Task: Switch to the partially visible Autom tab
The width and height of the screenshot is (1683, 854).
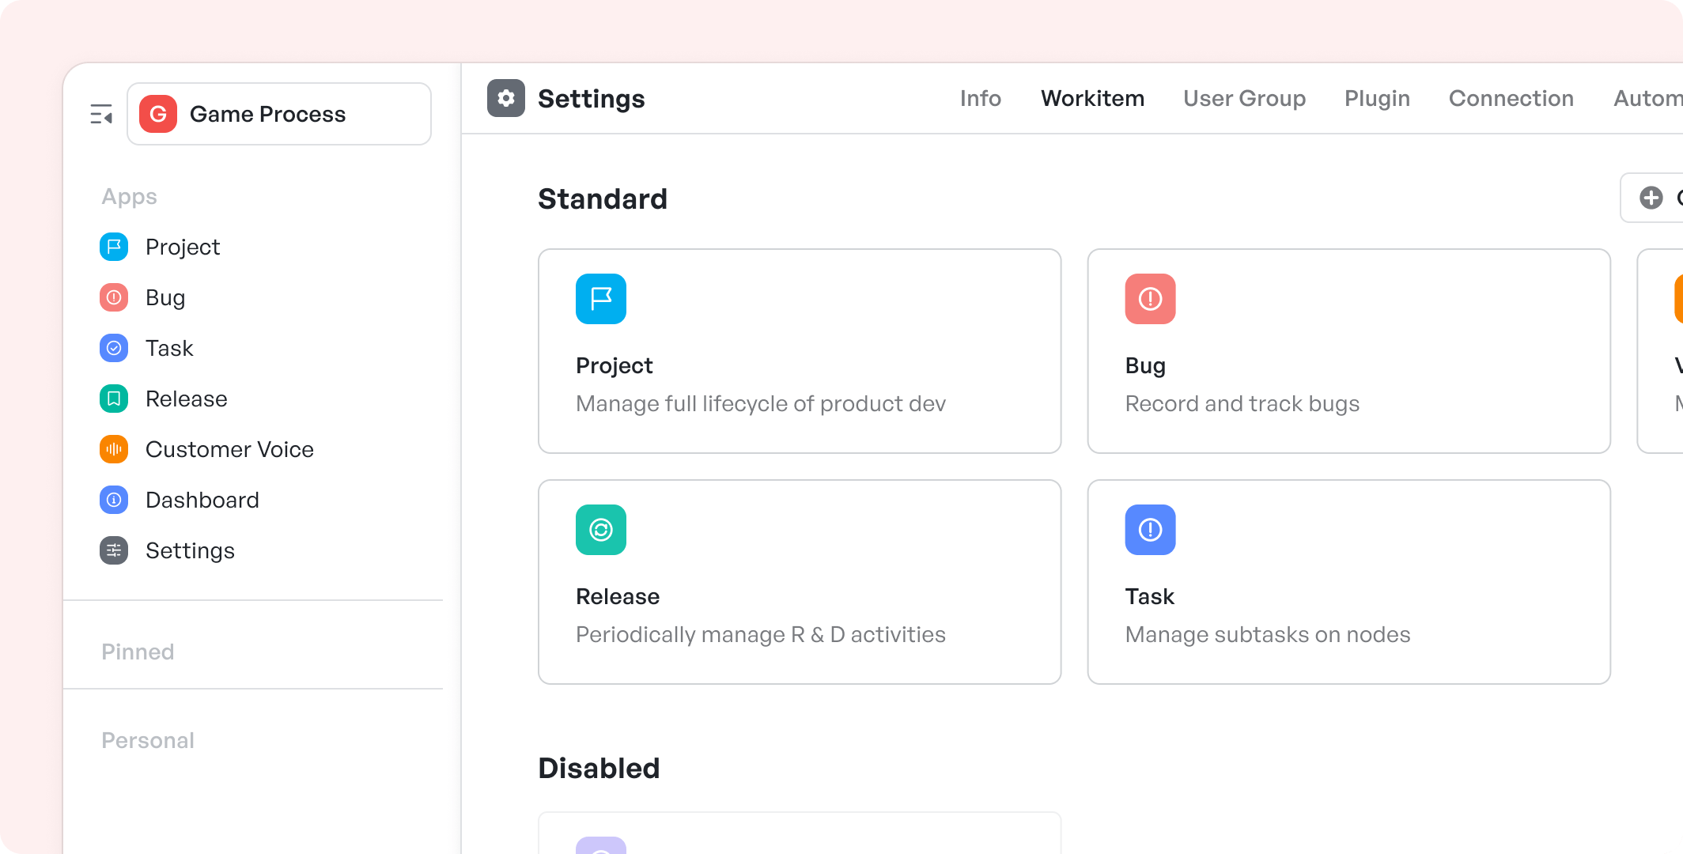Action: click(1648, 98)
